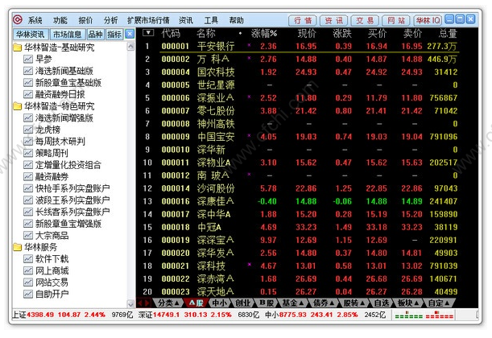The height and width of the screenshot is (338, 492).
Task: Open the 功能 menu
Action: point(60,20)
